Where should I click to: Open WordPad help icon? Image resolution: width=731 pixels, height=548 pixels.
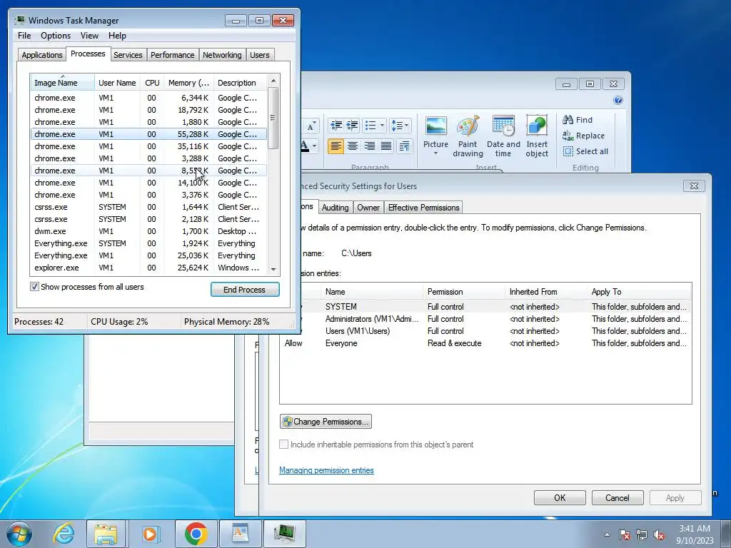(x=618, y=100)
